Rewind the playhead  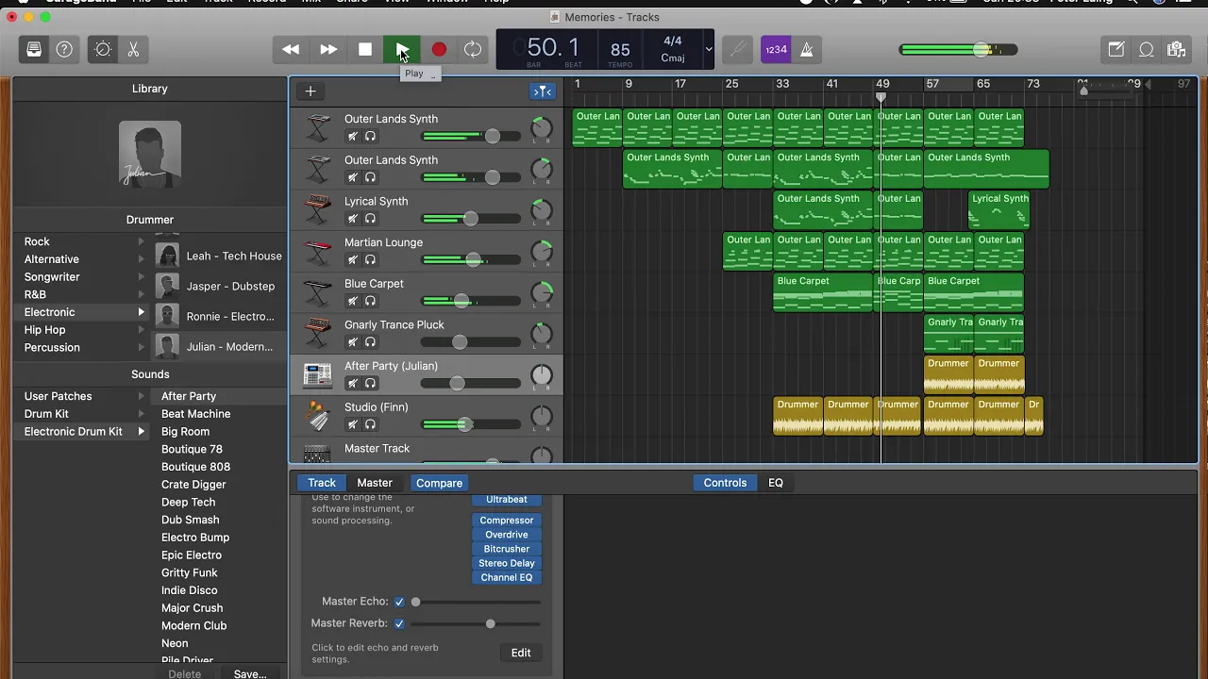[291, 50]
